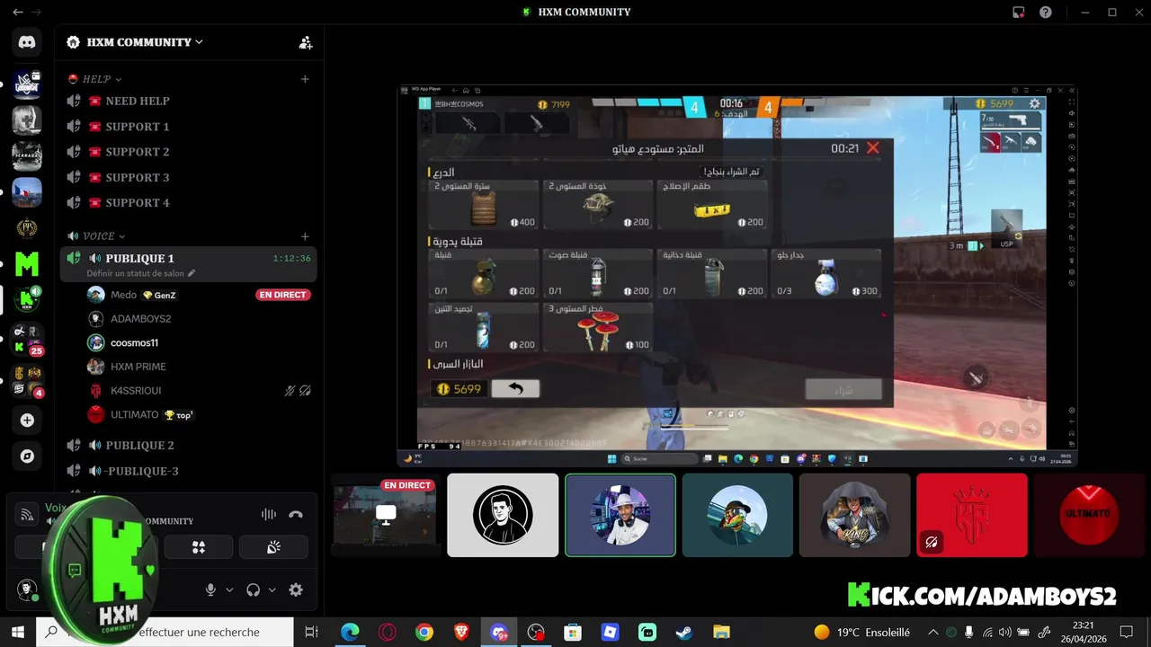This screenshot has height=647, width=1151.
Task: Open the Discord help icon
Action: (x=1046, y=13)
